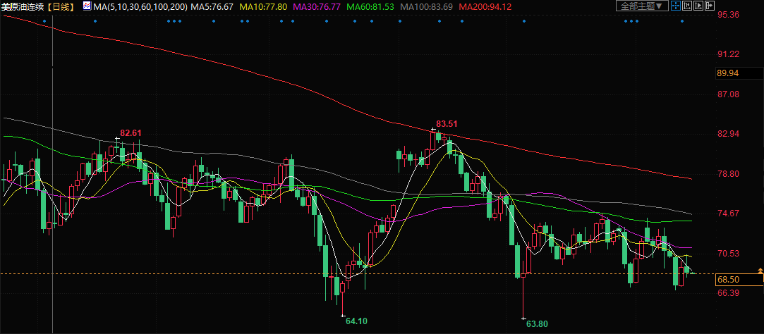The width and height of the screenshot is (764, 334).
Task: Open MA(5,10,30,60,100,200) indicator settings
Action: pos(140,6)
